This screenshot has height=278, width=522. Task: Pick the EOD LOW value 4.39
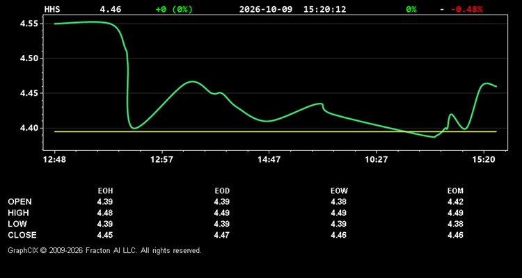tap(222, 224)
